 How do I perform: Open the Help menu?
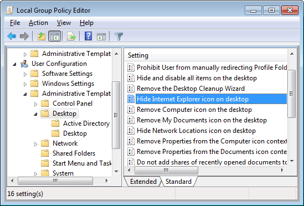pyautogui.click(x=86, y=23)
